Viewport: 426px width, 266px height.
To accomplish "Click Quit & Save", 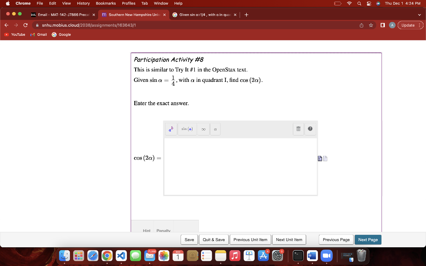I will coord(213,240).
